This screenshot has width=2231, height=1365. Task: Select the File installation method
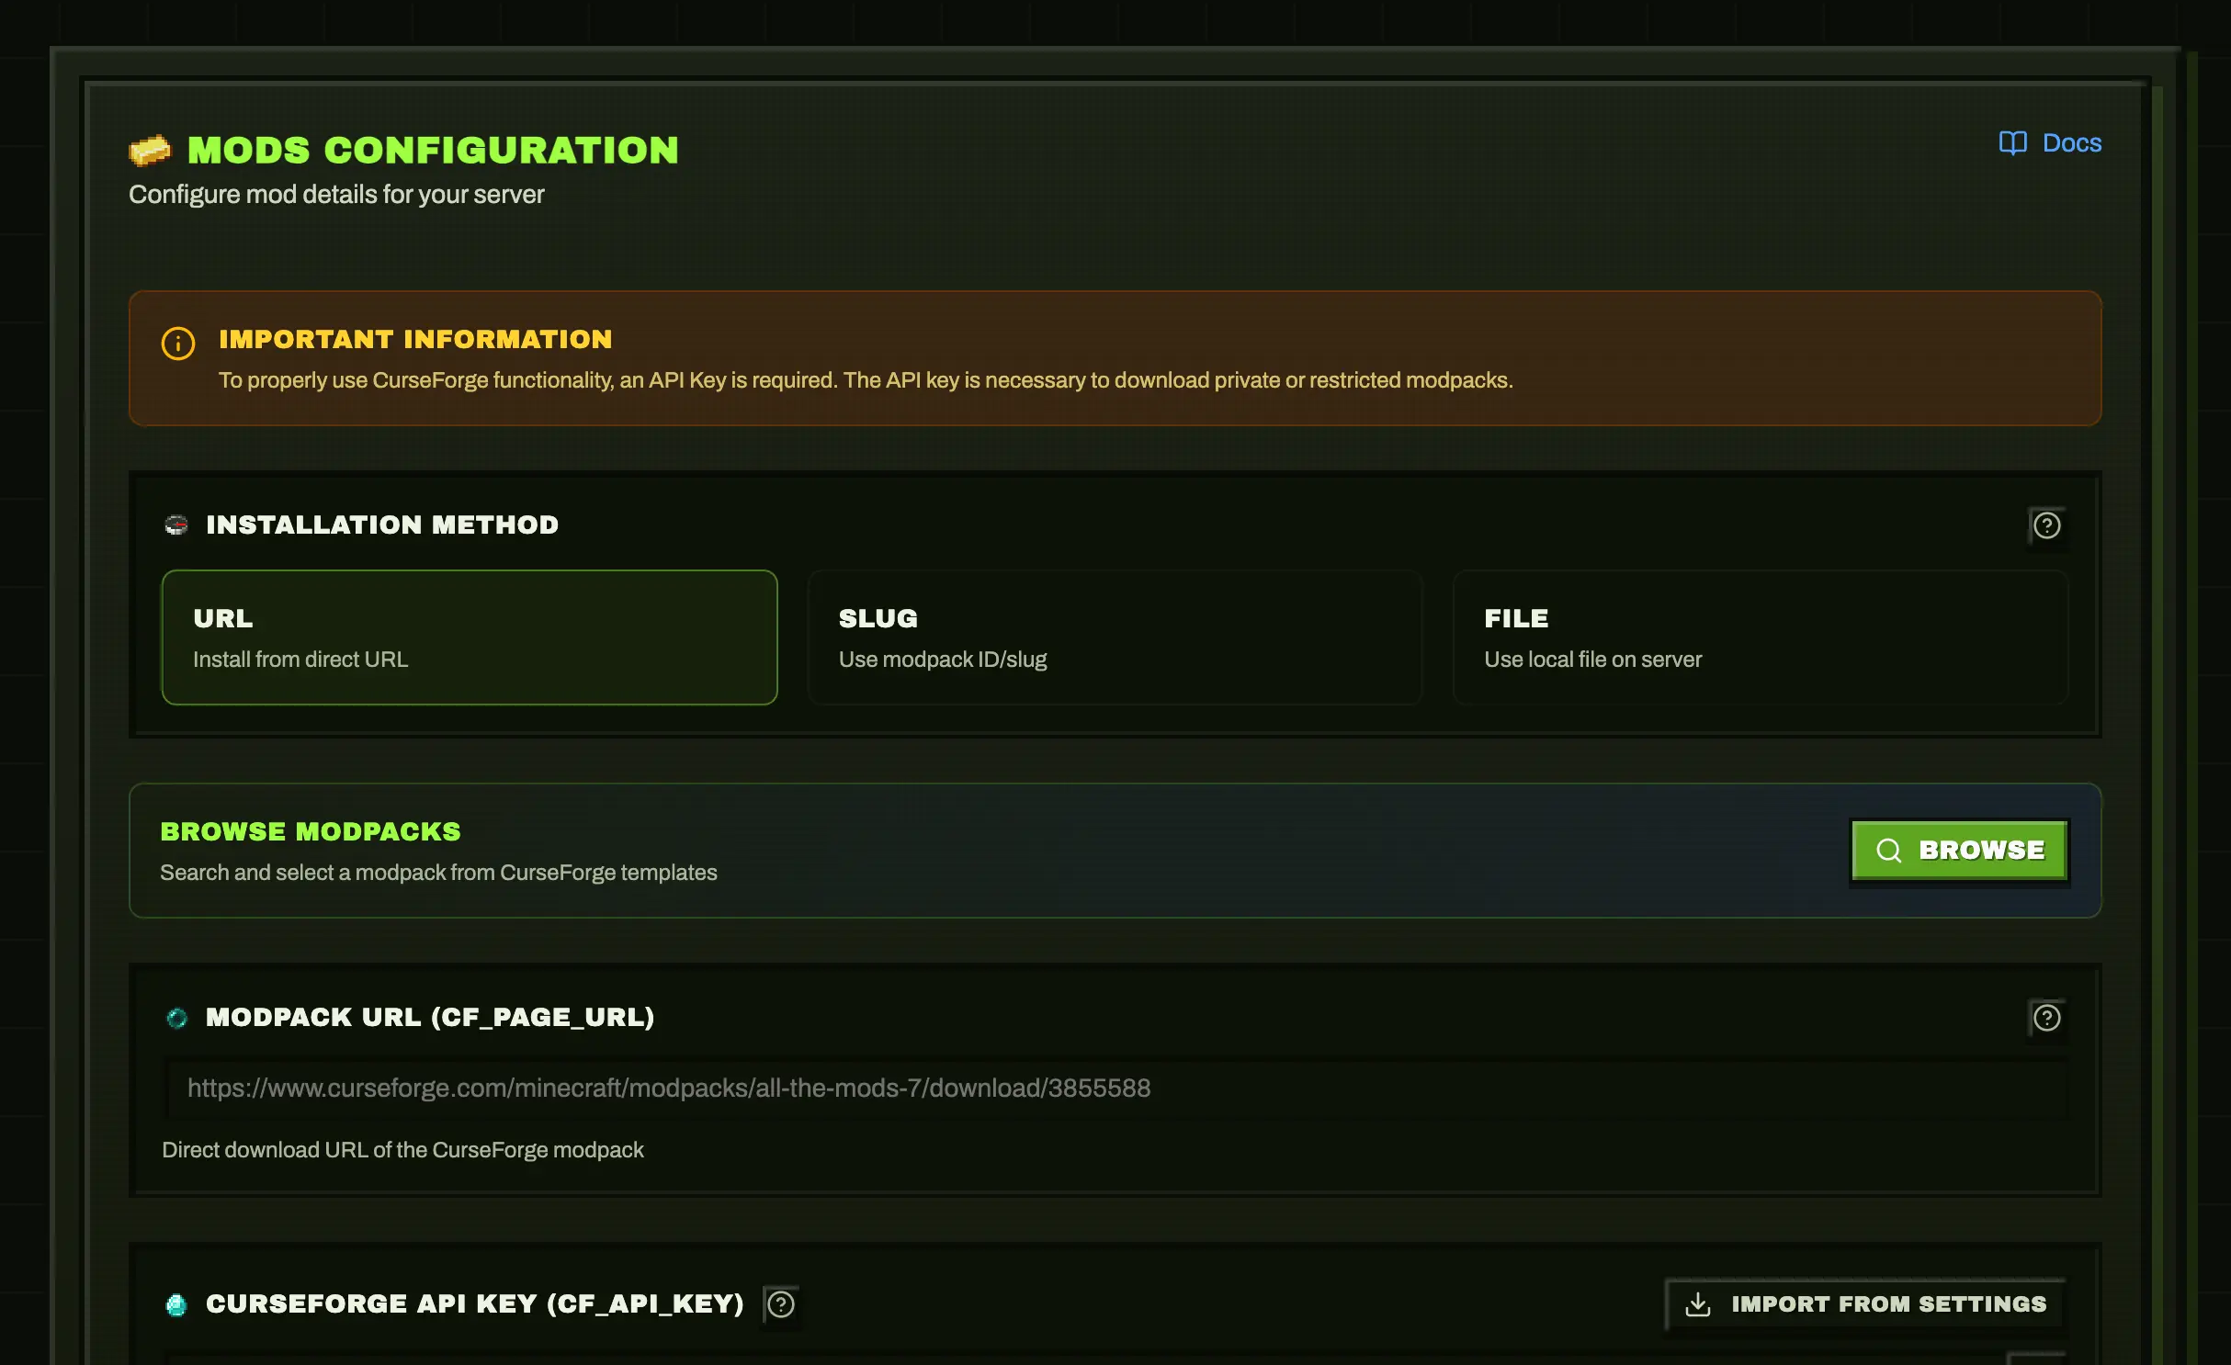click(1761, 637)
